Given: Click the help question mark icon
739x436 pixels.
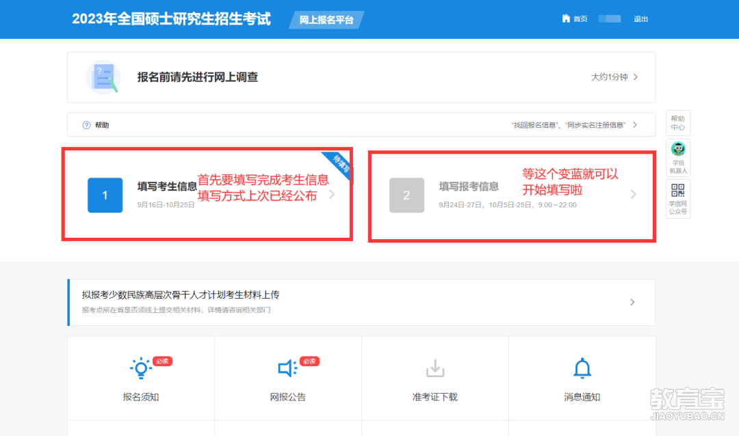Looking at the screenshot, I should click(86, 125).
